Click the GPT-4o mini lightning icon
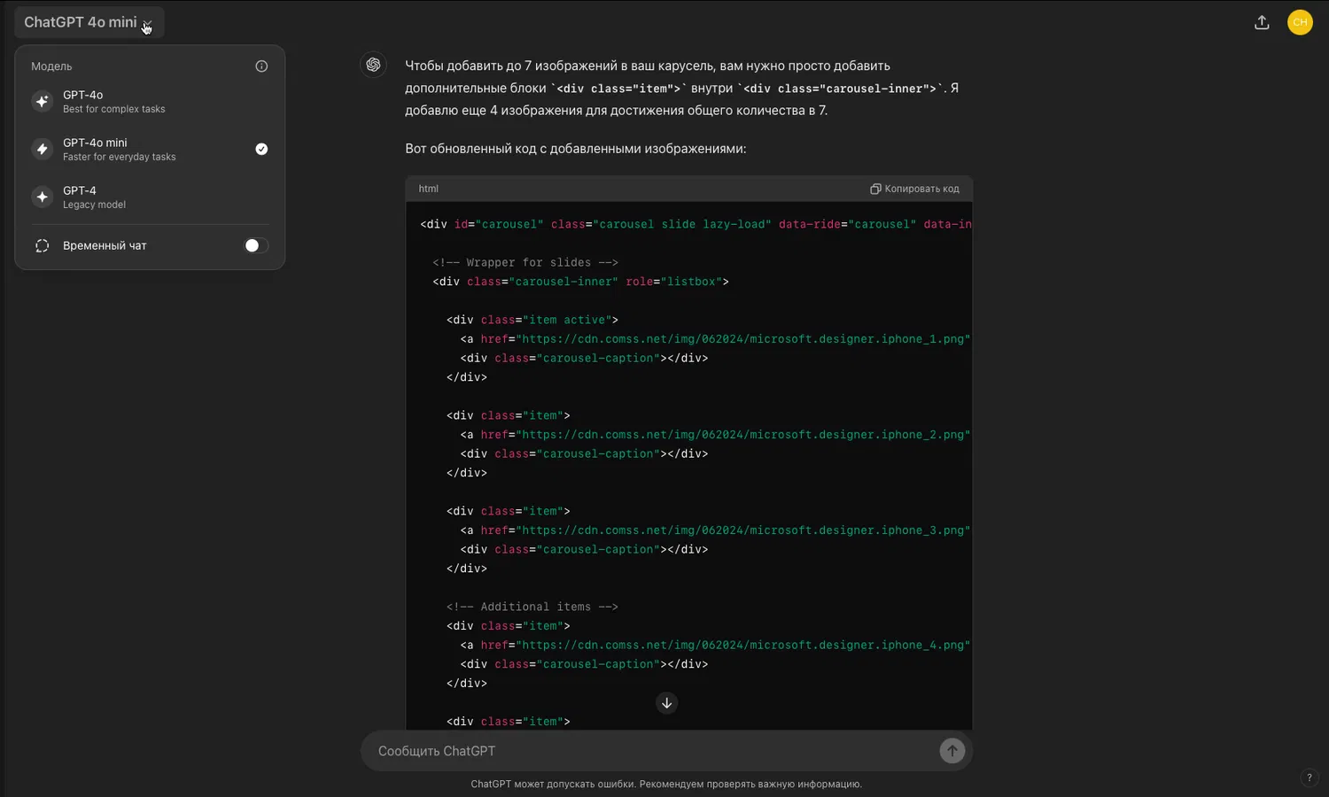Image resolution: width=1329 pixels, height=797 pixels. pyautogui.click(x=42, y=150)
